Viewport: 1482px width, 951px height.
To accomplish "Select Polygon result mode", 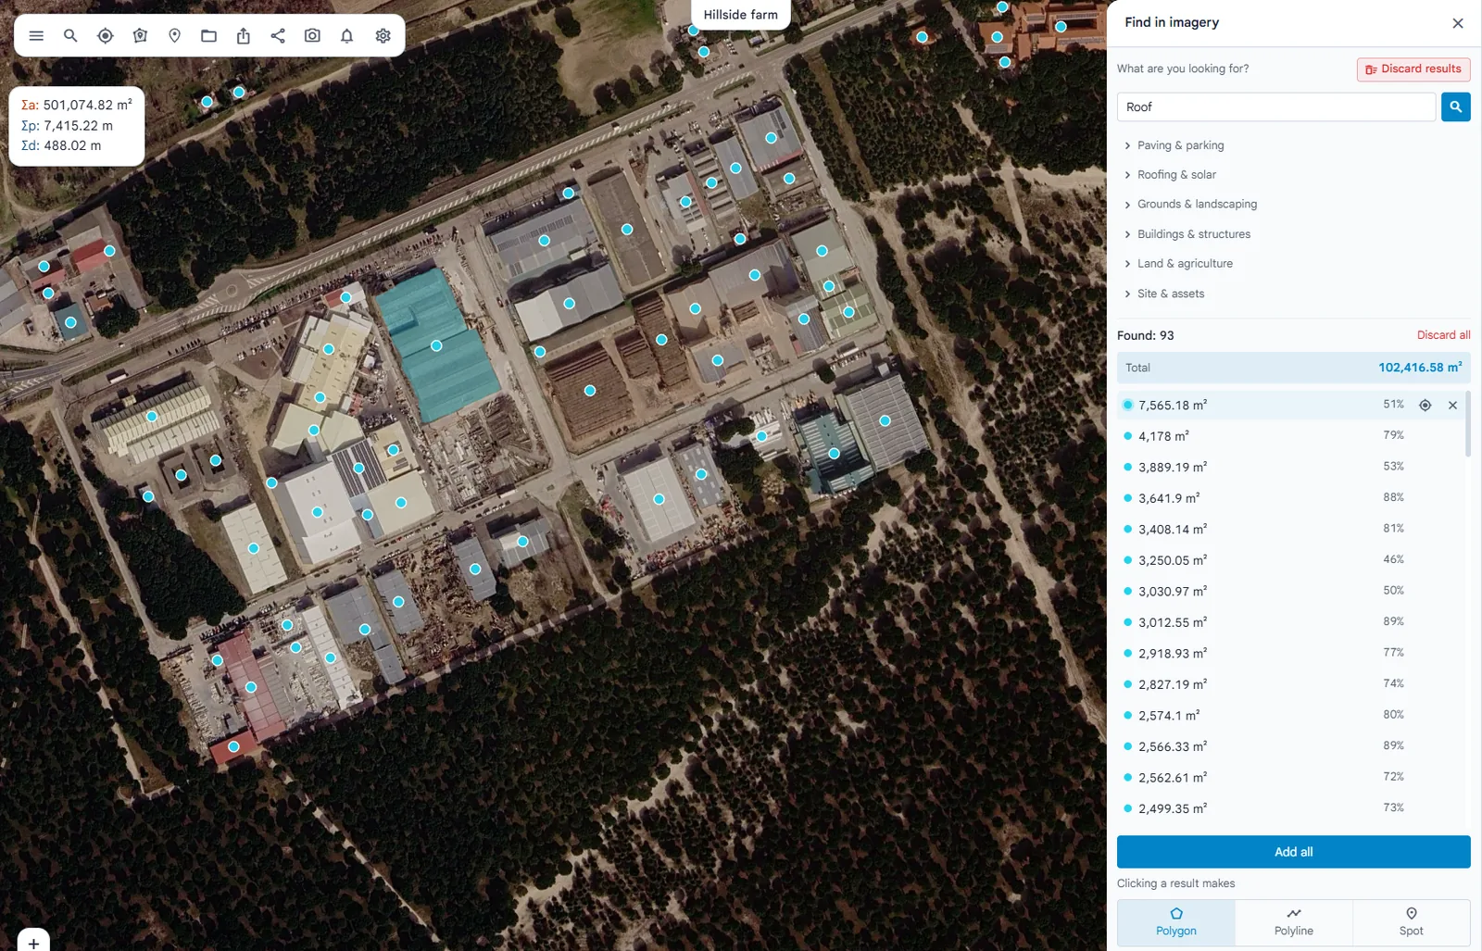I will pyautogui.click(x=1175, y=922).
